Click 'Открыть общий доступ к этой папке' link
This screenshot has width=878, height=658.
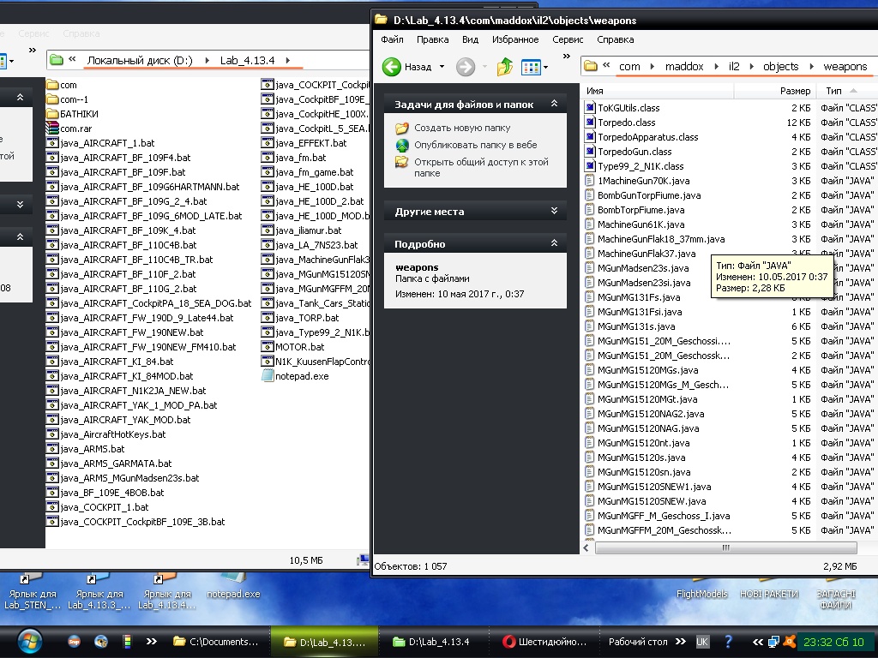pos(481,167)
